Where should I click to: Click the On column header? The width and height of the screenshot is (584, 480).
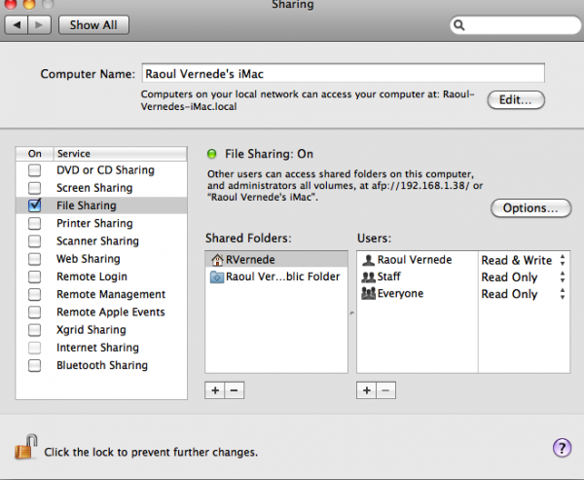(35, 154)
